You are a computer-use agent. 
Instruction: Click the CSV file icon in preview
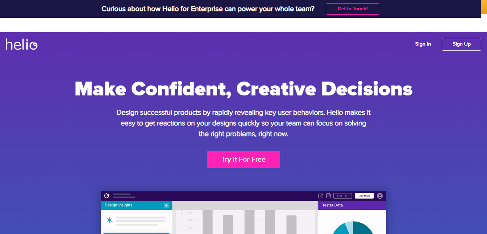328,196
